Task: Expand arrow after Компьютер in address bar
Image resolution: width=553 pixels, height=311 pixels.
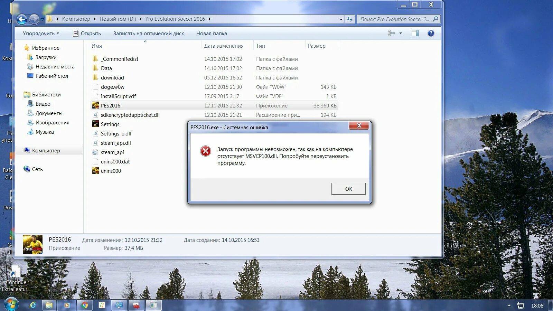Action: (95, 19)
